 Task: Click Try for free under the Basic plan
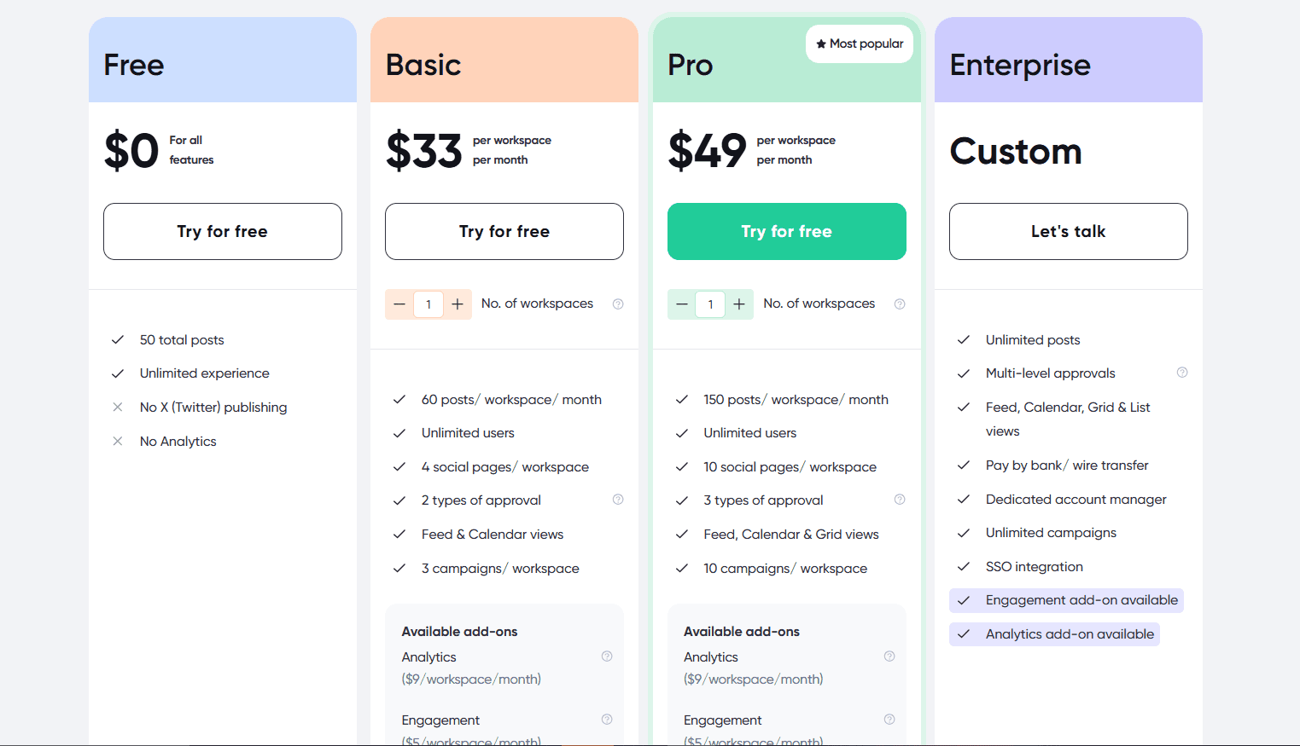(x=504, y=231)
